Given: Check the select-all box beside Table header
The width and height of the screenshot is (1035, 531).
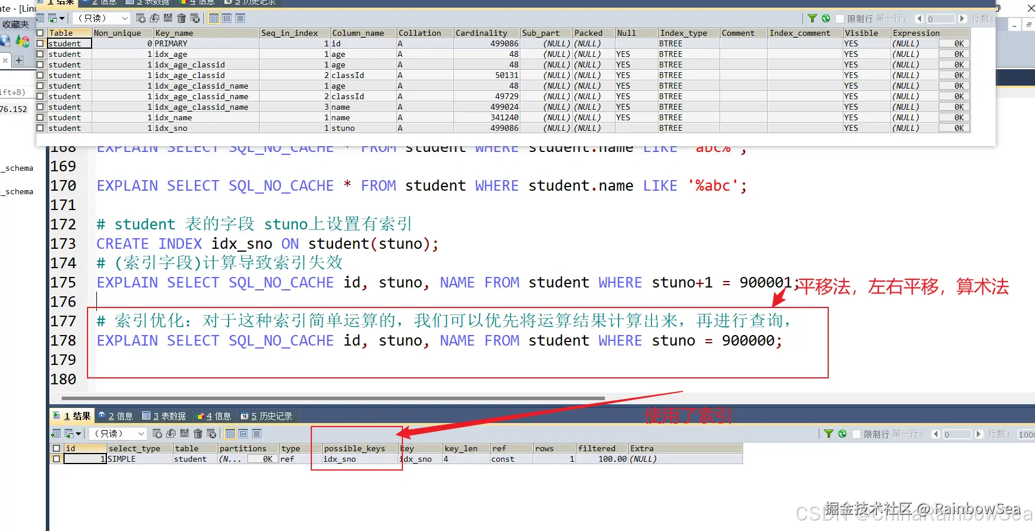Looking at the screenshot, I should (41, 33).
